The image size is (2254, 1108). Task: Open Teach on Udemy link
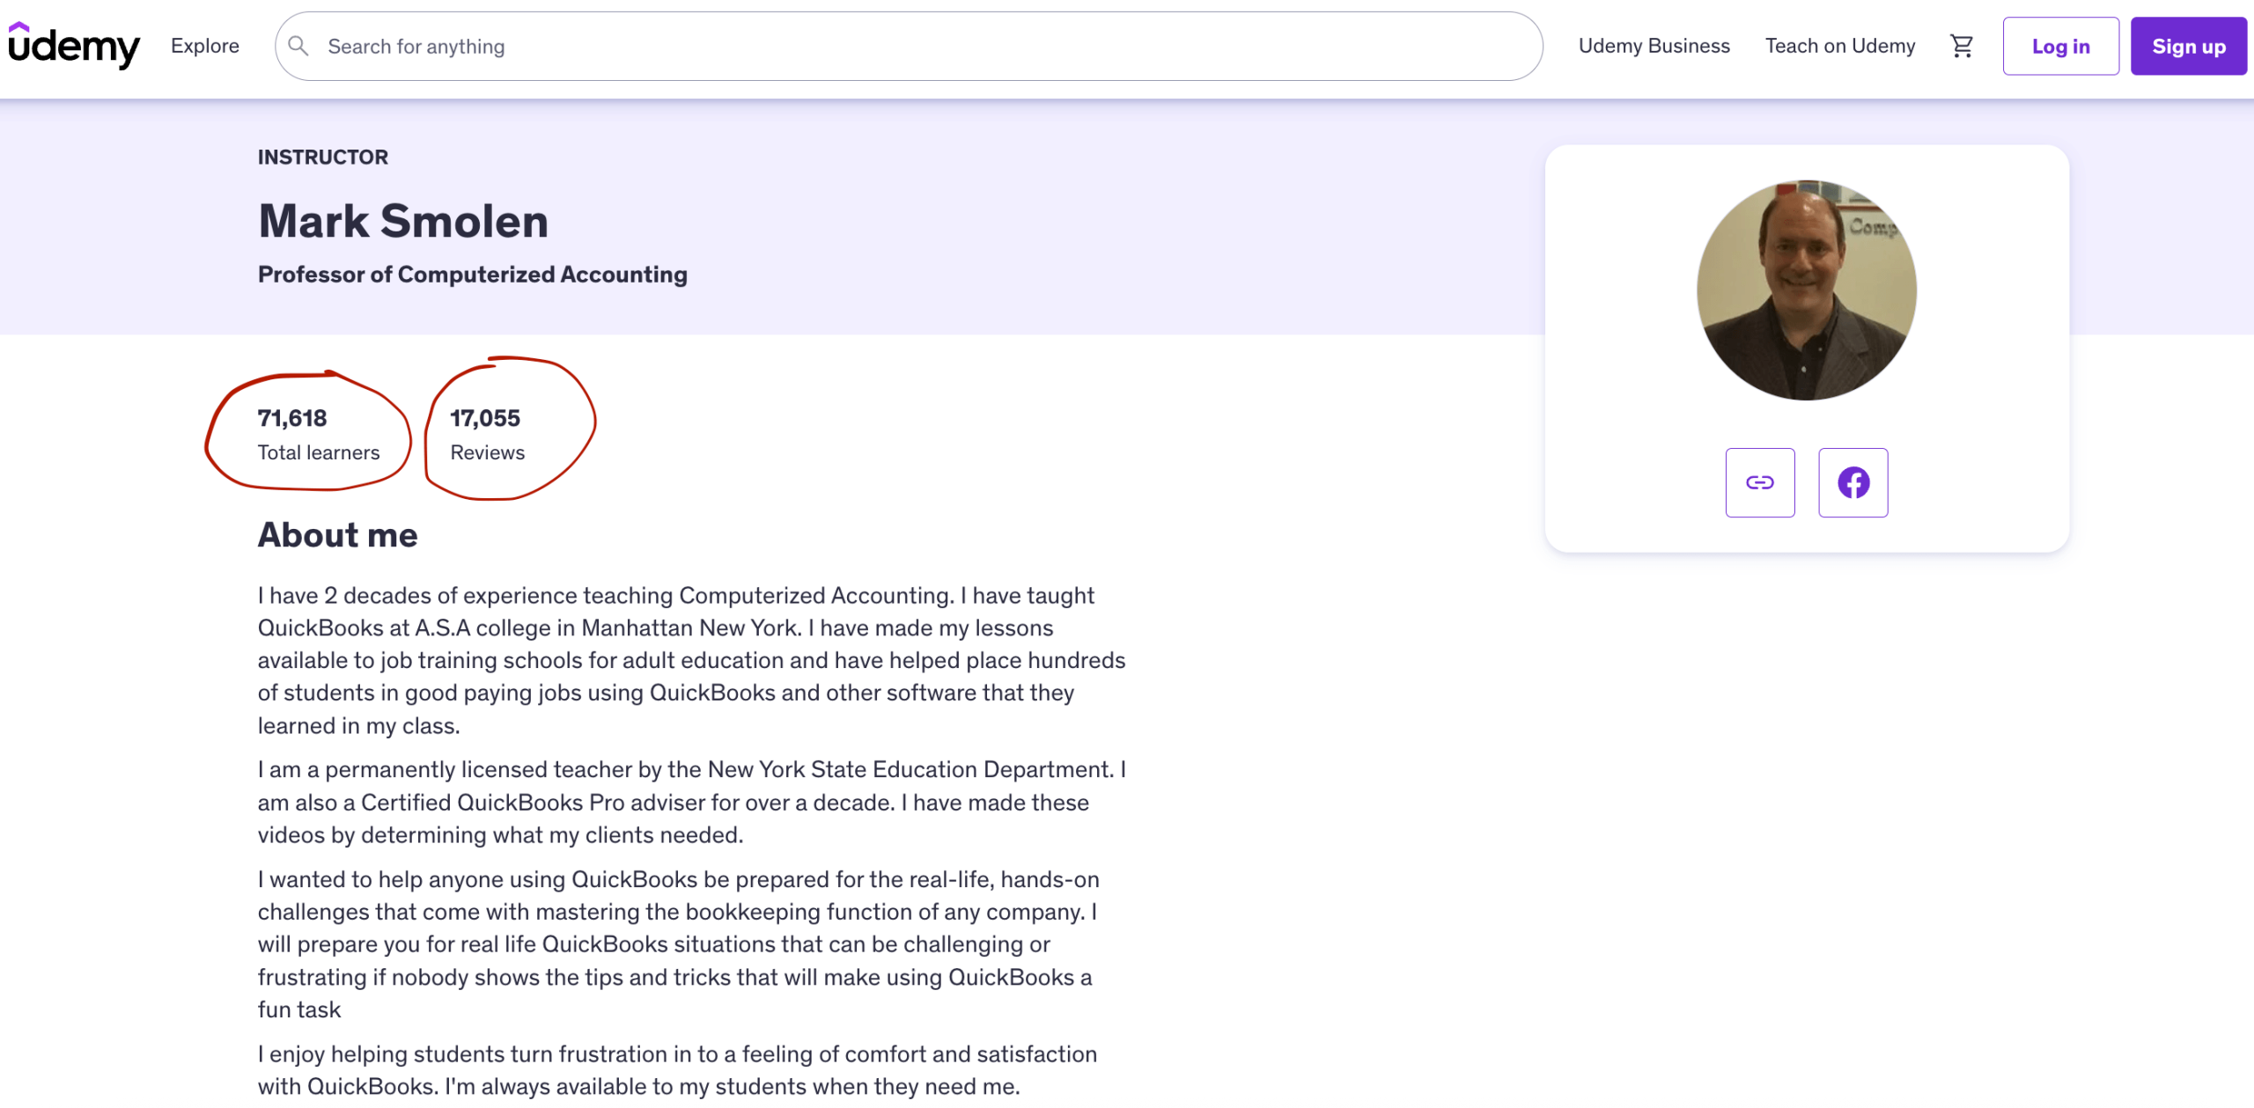tap(1839, 46)
